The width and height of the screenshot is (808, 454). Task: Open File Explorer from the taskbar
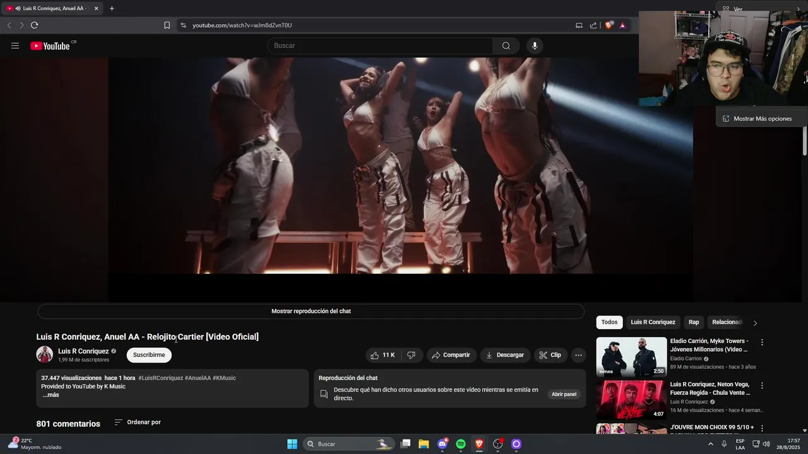coord(424,444)
